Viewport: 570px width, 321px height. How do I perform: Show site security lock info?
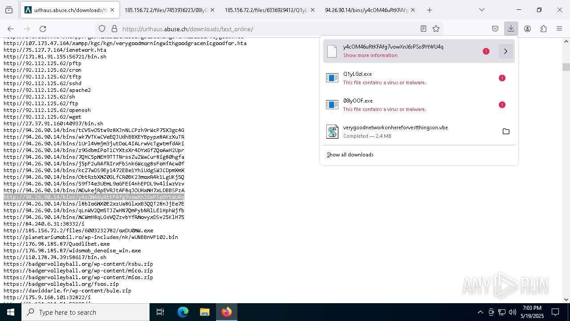114,29
